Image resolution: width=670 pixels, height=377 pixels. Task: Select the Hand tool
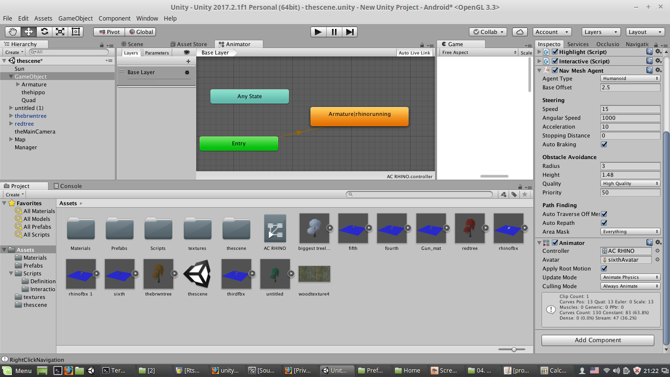tap(13, 32)
